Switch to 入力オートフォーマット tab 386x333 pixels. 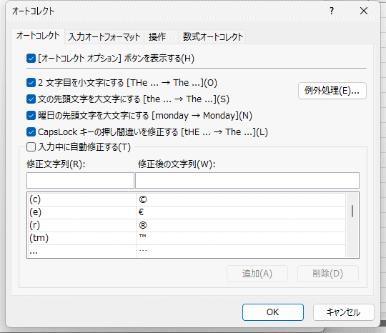104,37
